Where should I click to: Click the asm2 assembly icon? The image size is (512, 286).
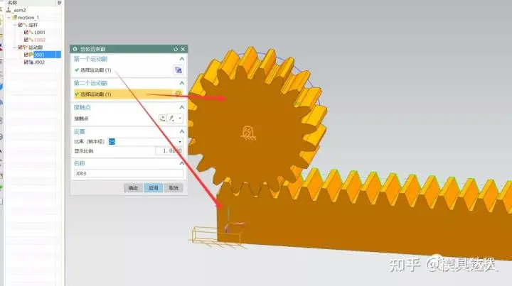[x=9, y=10]
